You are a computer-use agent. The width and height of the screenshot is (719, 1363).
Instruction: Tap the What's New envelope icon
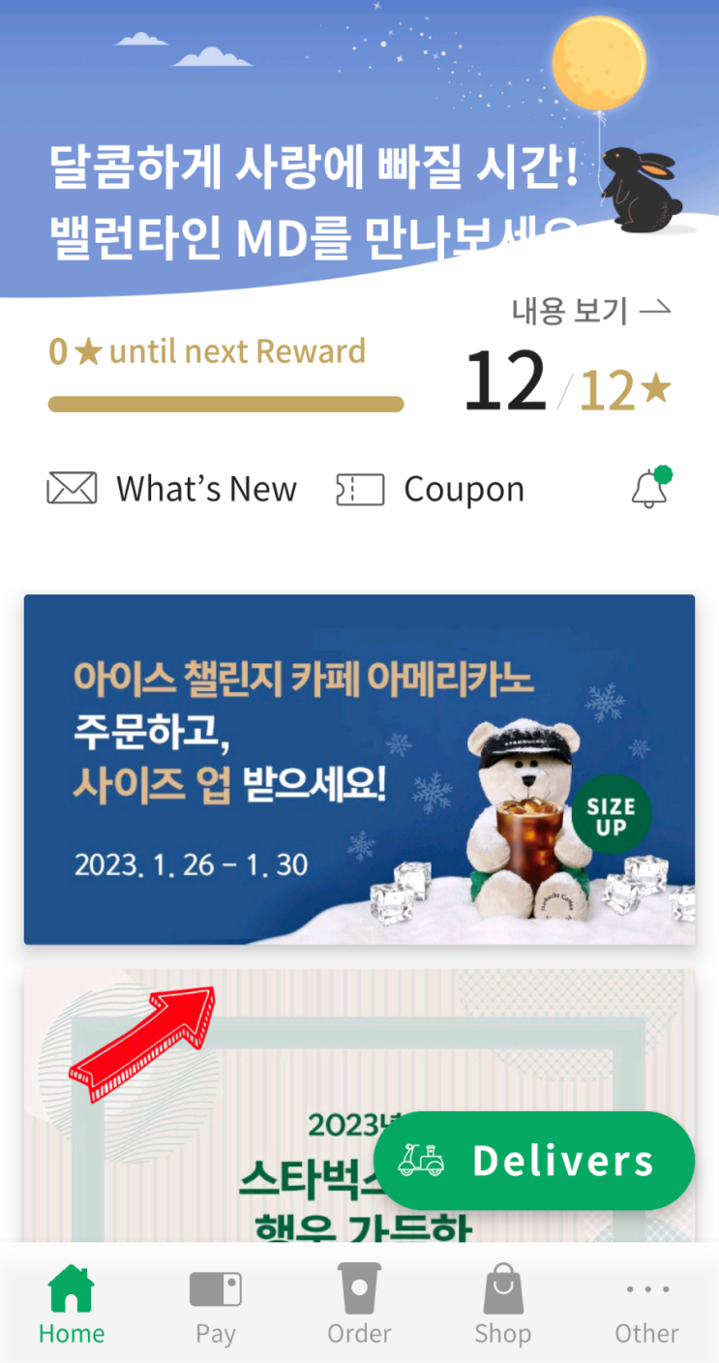(x=73, y=489)
